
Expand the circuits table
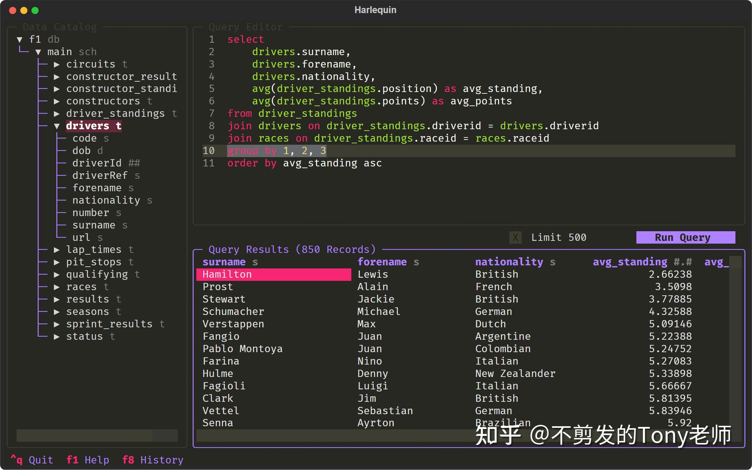(57, 64)
